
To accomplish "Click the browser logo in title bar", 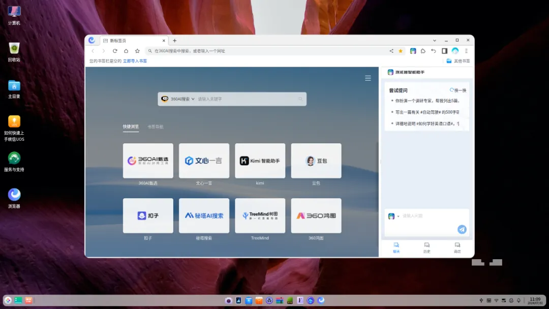I will point(91,40).
